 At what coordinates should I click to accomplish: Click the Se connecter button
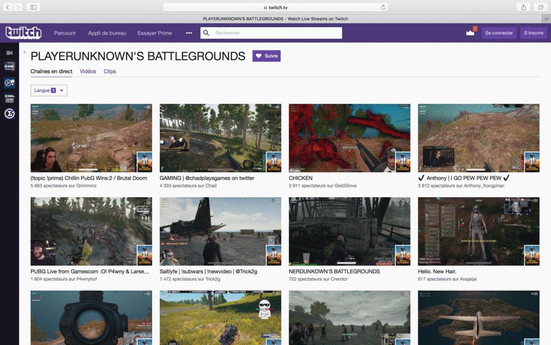(499, 33)
